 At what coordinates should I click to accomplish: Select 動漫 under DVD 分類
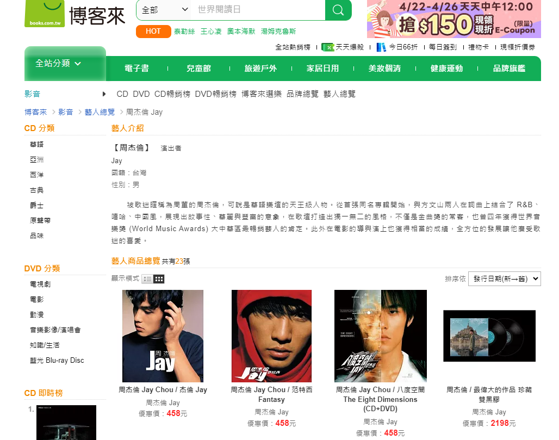click(37, 314)
